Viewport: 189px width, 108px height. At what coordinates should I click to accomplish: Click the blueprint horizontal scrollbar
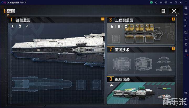(29, 106)
